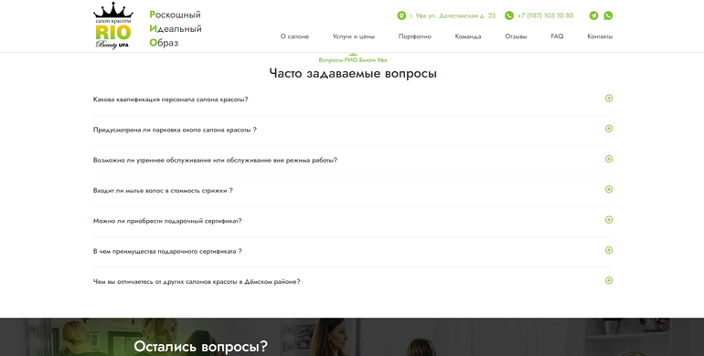Image resolution: width=704 pixels, height=356 pixels.
Task: Go to the Портфолио menu item
Action: click(x=415, y=37)
